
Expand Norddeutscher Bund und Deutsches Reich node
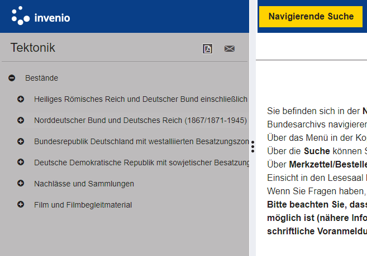21,120
